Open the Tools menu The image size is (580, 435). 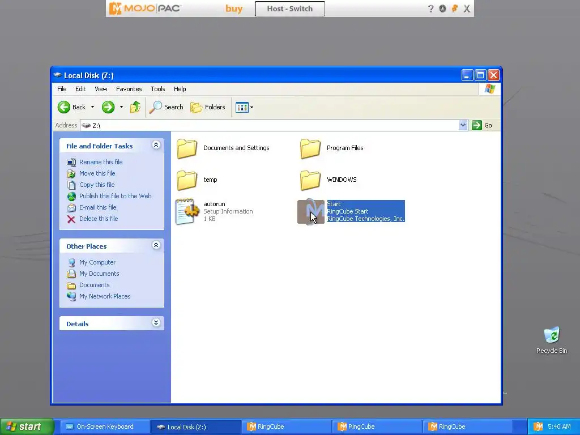158,89
